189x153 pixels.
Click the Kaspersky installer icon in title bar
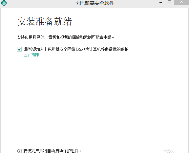[x=4, y=3]
